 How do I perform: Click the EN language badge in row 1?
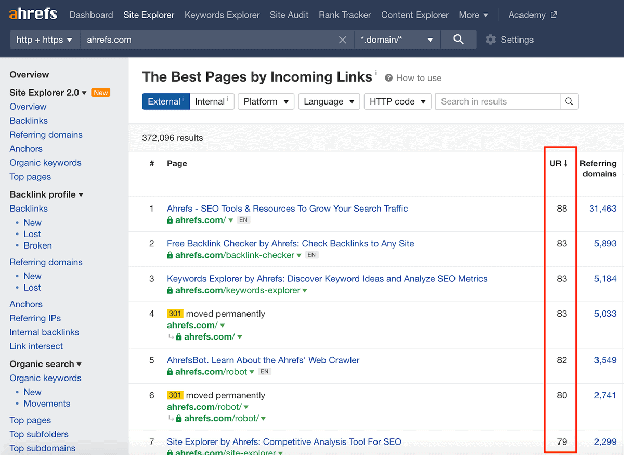(243, 220)
